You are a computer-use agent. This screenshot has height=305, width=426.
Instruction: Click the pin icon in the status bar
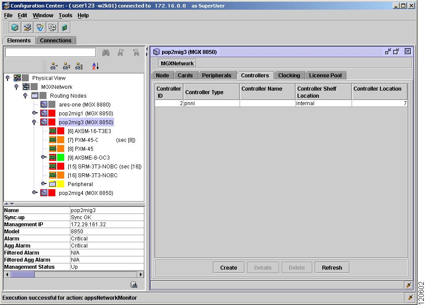(410, 297)
